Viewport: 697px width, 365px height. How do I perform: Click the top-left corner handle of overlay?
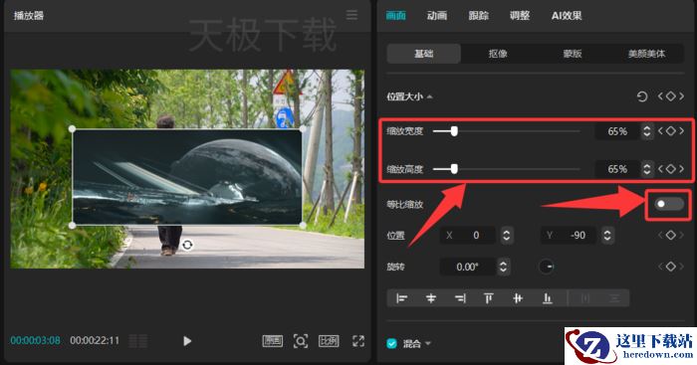tap(72, 128)
